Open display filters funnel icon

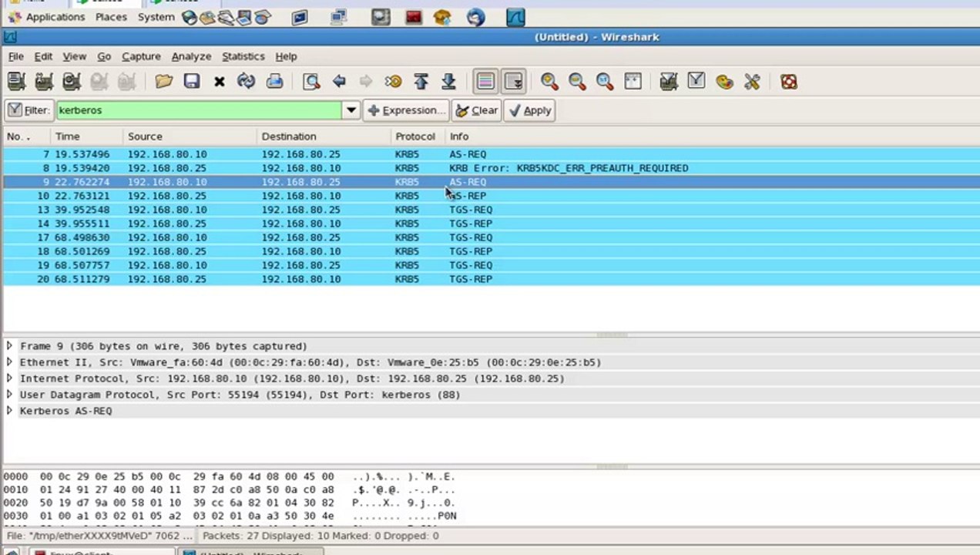coord(696,81)
